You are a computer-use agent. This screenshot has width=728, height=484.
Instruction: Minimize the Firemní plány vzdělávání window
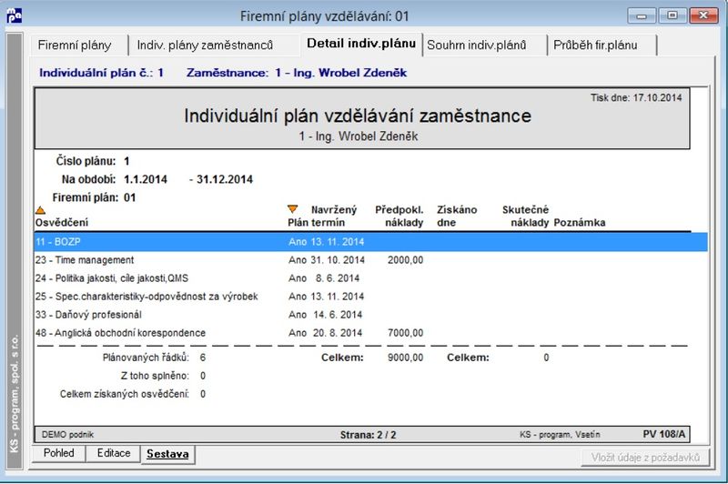[642, 15]
